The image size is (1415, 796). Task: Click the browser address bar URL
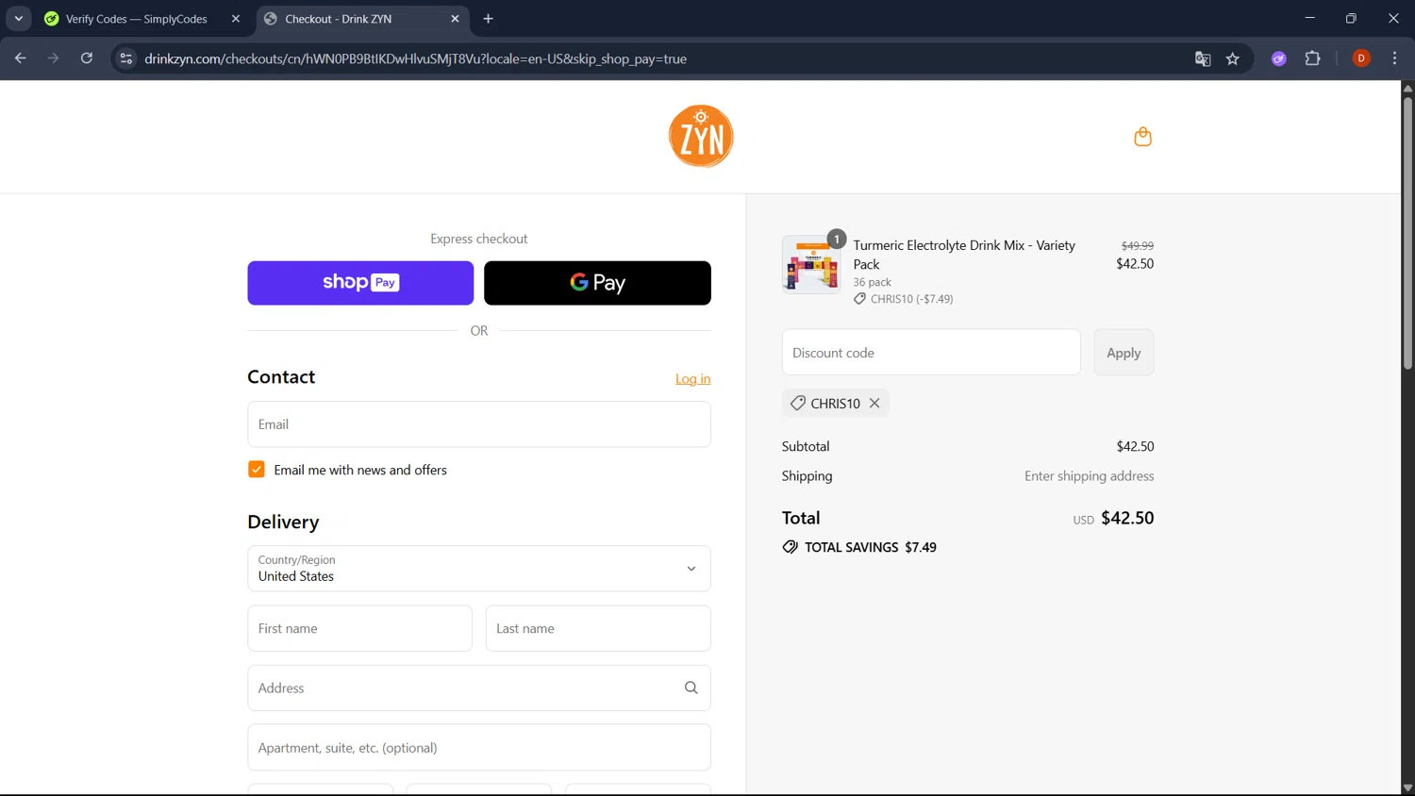415,58
